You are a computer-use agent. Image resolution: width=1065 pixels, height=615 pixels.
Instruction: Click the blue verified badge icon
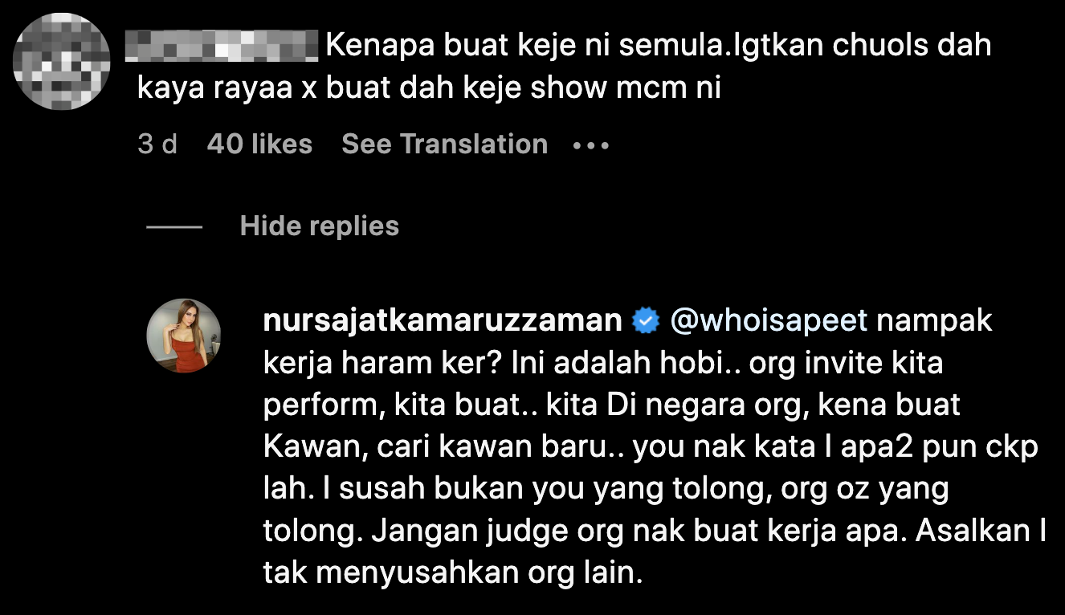coord(645,322)
